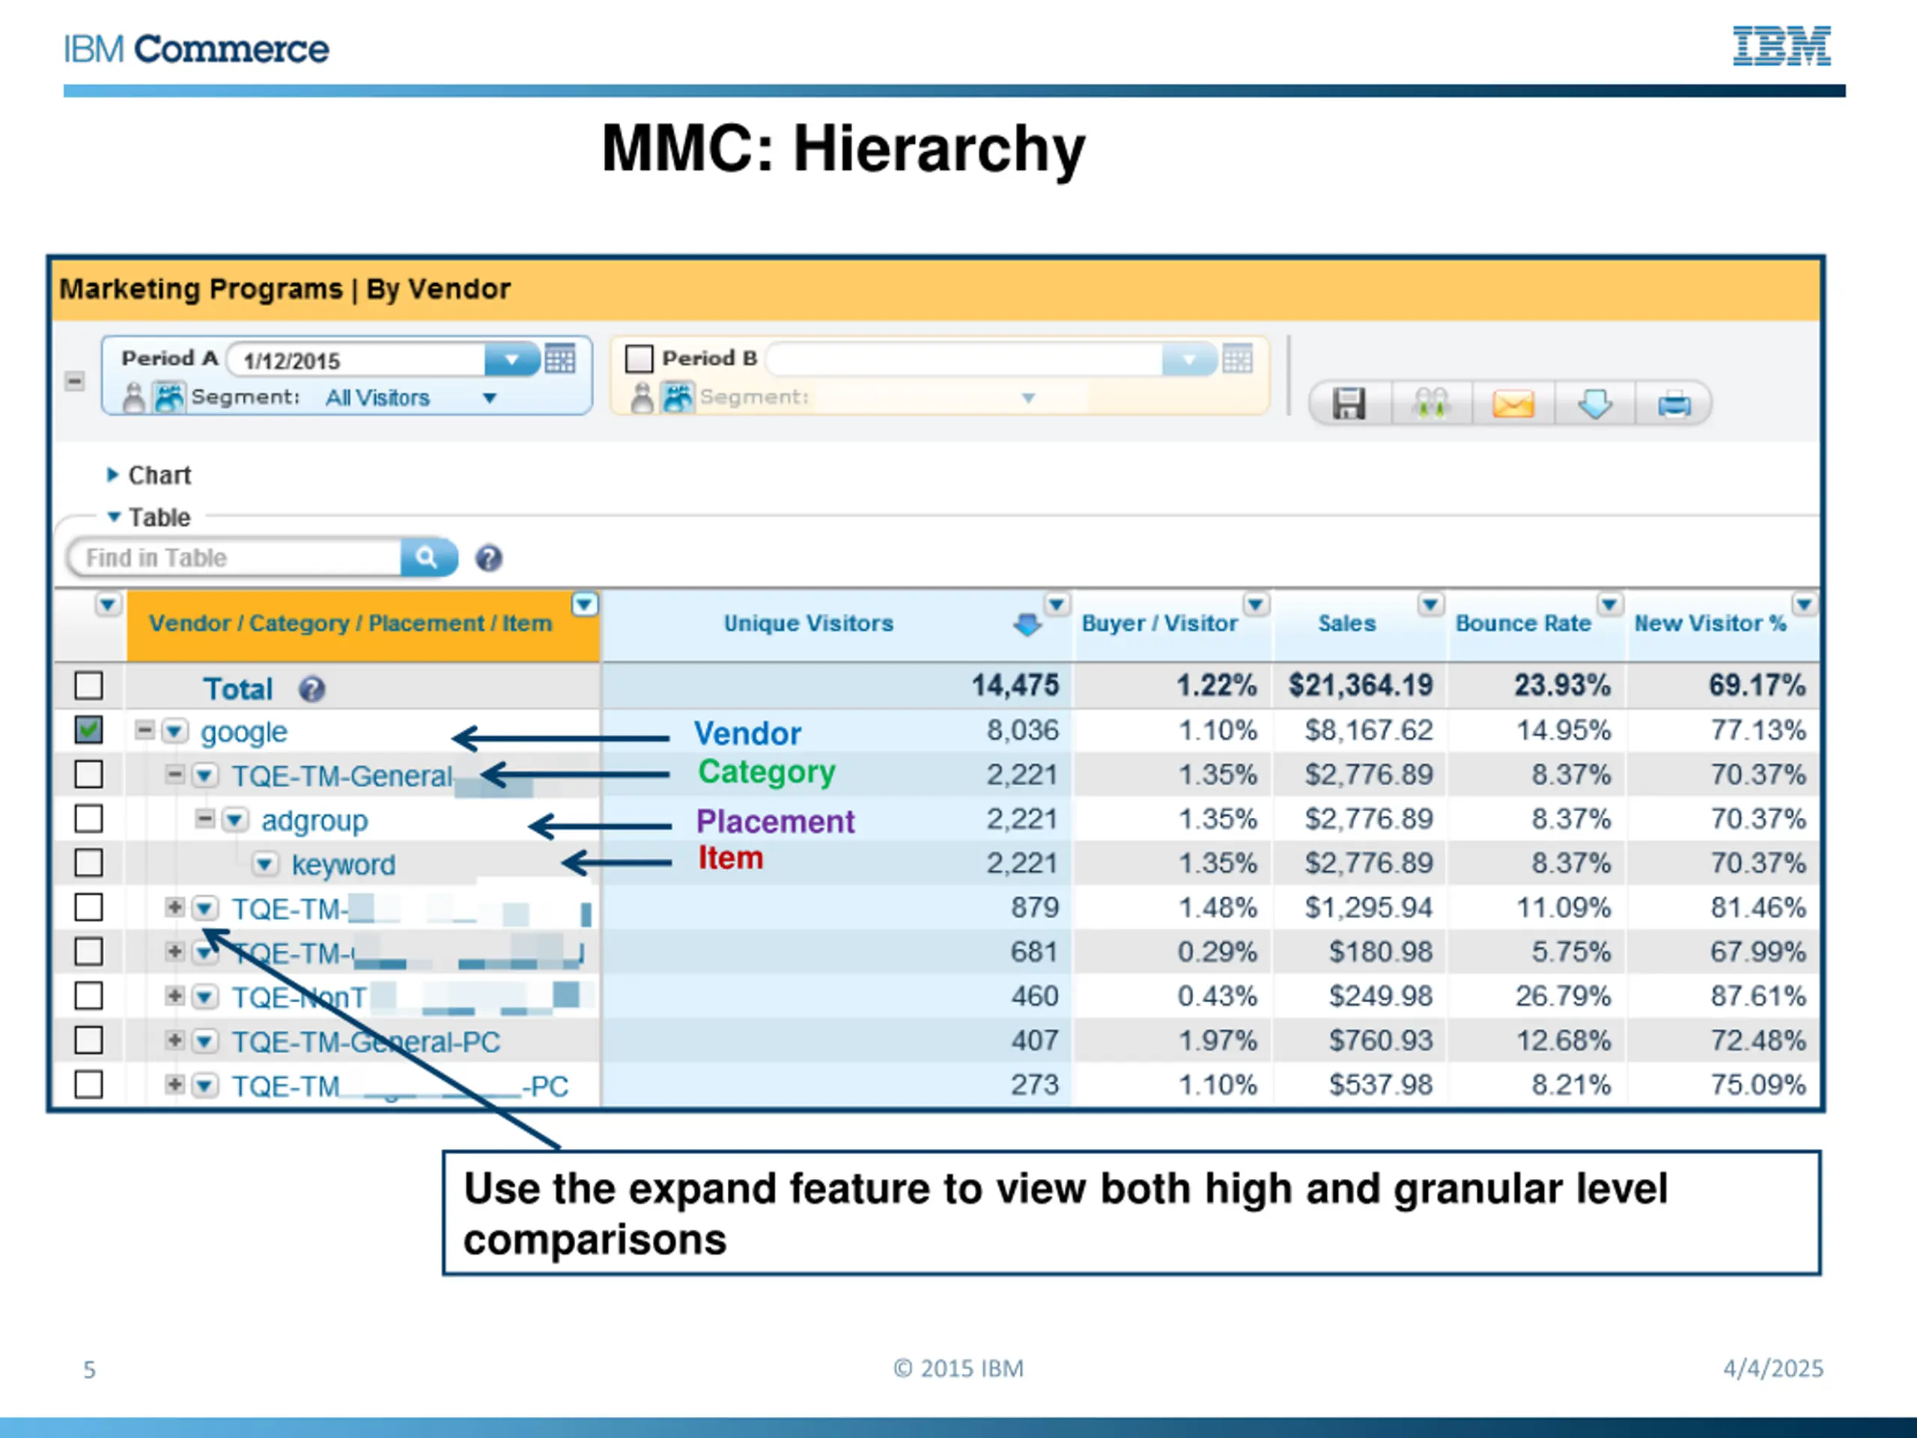Sort by Unique Visitors column header

coord(808,623)
